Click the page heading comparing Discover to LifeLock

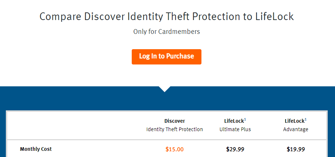pos(166,17)
